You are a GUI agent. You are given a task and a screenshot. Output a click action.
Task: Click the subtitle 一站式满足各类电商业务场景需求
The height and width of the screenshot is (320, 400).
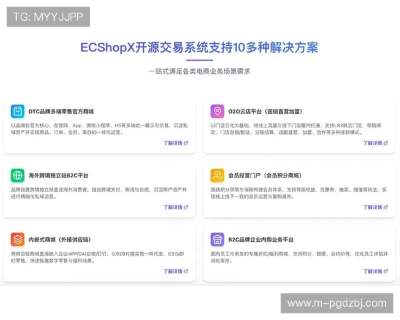(x=199, y=71)
